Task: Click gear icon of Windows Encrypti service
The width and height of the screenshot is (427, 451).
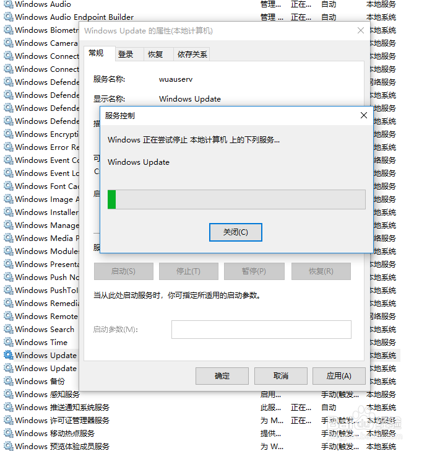Action: click(x=8, y=134)
